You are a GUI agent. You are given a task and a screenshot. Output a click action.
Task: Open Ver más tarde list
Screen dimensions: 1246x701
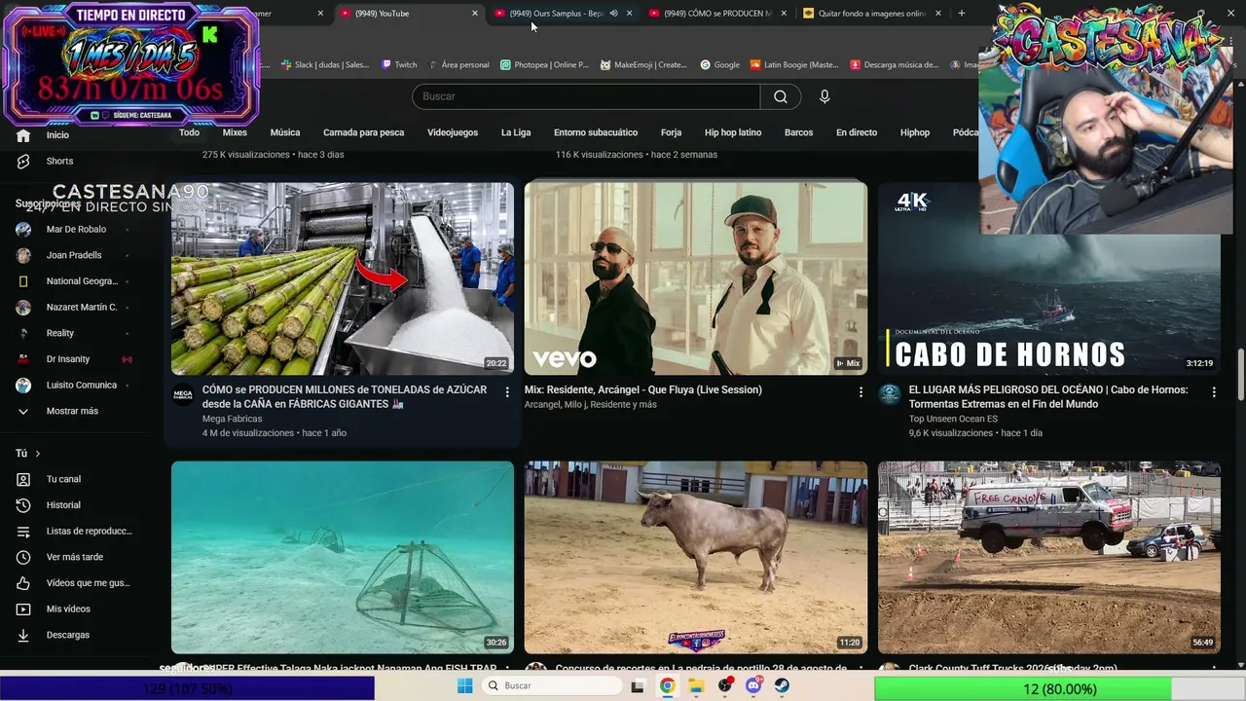[74, 557]
